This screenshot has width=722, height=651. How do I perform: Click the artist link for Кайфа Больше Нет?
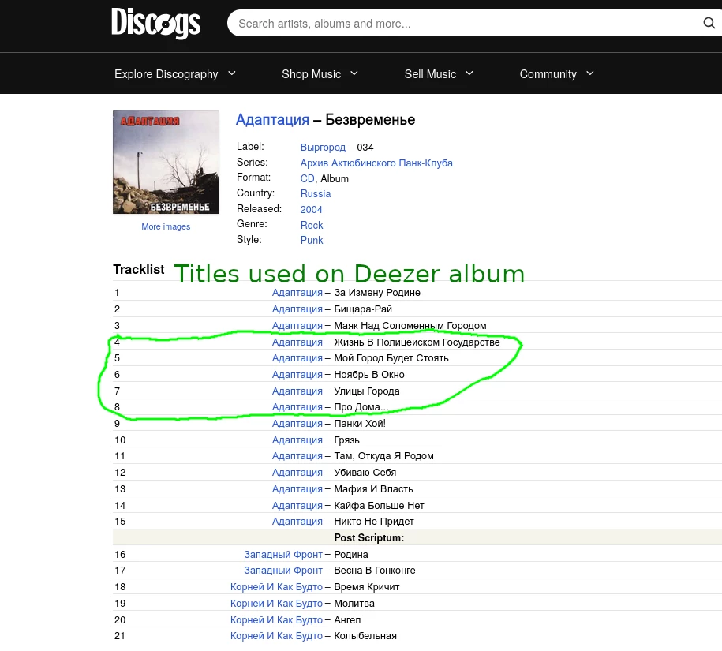297,506
